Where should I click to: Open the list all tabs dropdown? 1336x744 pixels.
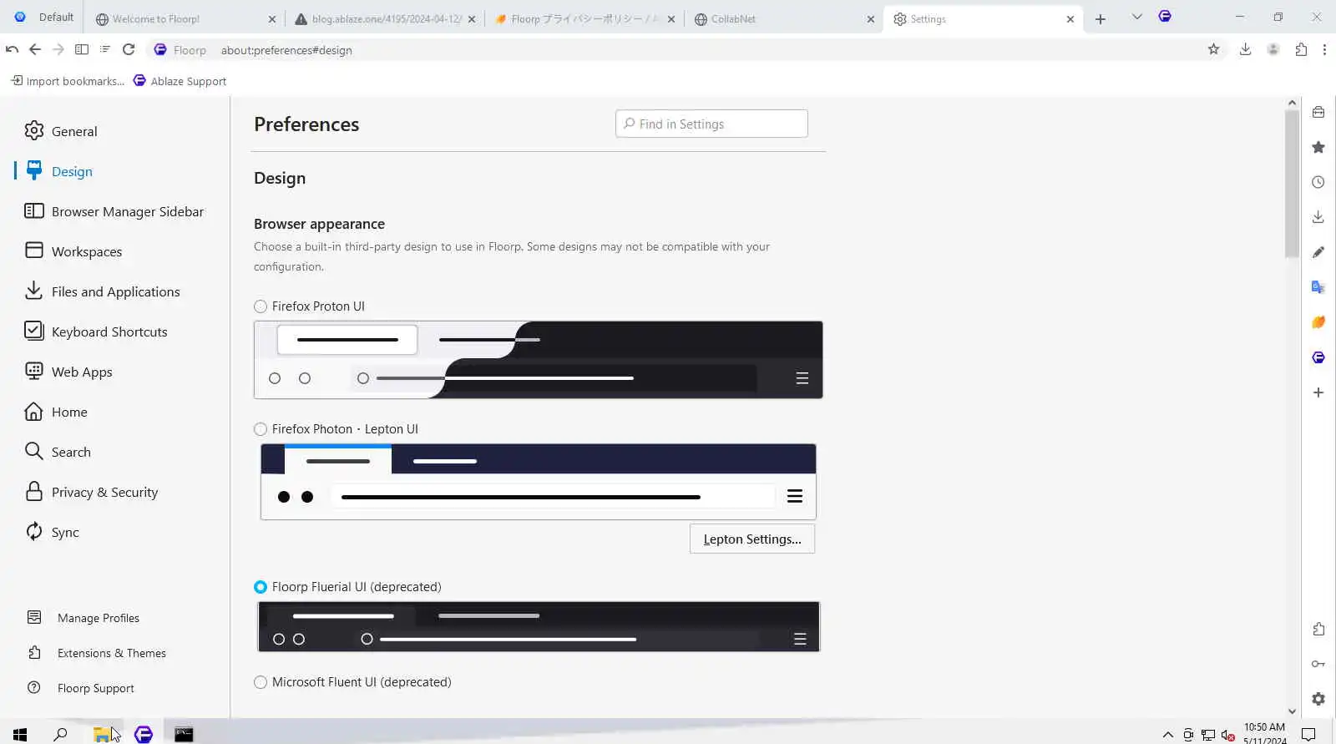click(1136, 17)
